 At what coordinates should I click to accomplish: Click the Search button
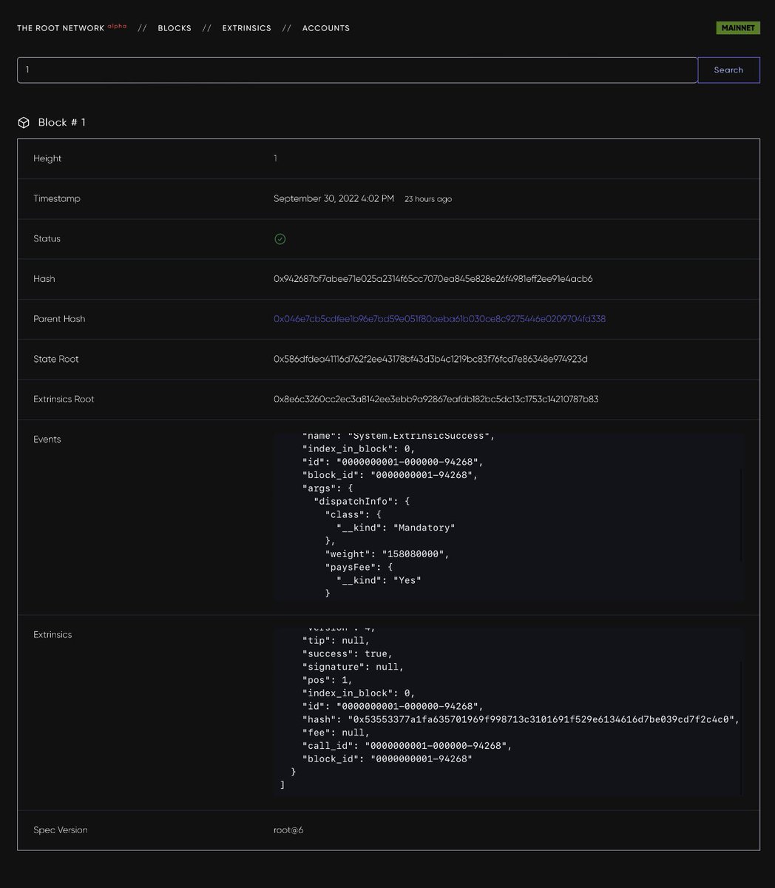tap(728, 70)
